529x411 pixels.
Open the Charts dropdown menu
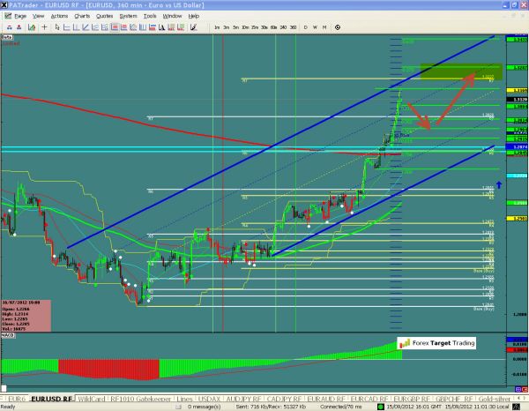coord(83,16)
